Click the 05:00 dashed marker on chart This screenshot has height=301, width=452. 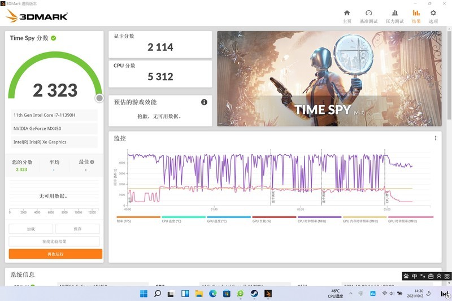385,177
